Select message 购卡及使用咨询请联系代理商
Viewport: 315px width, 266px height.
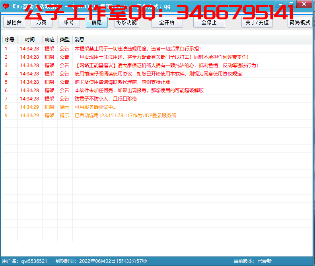pyautogui.click(x=122, y=82)
